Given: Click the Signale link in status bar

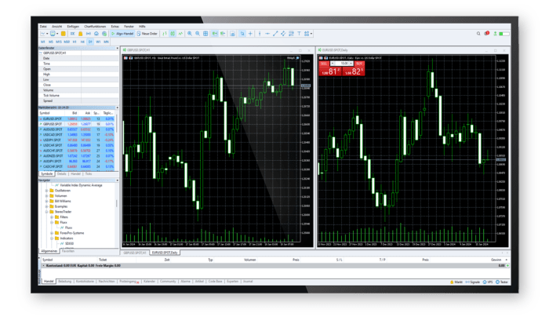Looking at the screenshot, I should 473,282.
